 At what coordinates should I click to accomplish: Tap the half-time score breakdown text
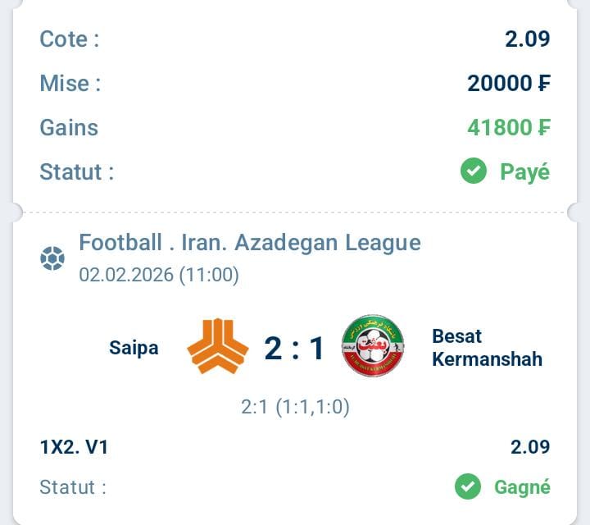click(x=294, y=406)
